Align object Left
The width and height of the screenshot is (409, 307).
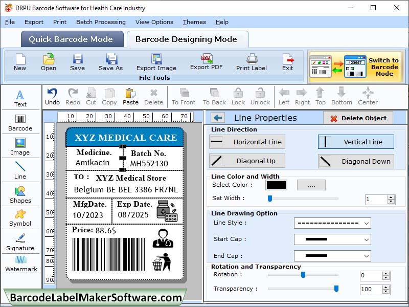[x=284, y=97]
